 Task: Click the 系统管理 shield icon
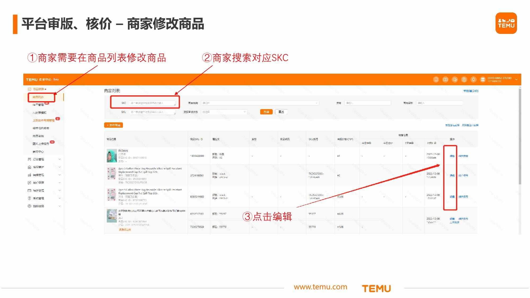(x=29, y=198)
